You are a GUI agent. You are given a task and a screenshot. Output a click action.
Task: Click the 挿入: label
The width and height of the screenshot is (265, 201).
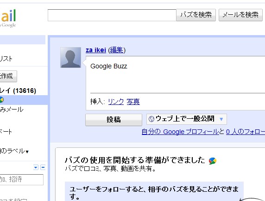pos(97,102)
